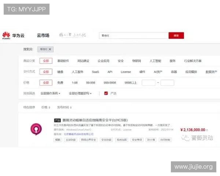The height and width of the screenshot is (176, 220).
Task: Click the search keyword input box
Action: (133, 36)
